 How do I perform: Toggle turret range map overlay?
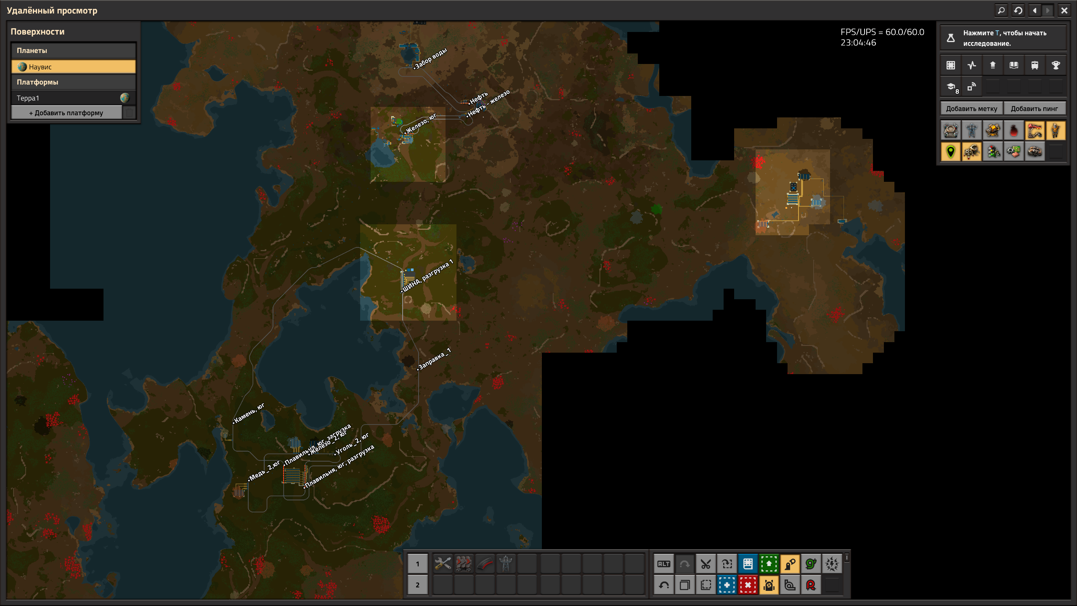pyautogui.click(x=992, y=130)
